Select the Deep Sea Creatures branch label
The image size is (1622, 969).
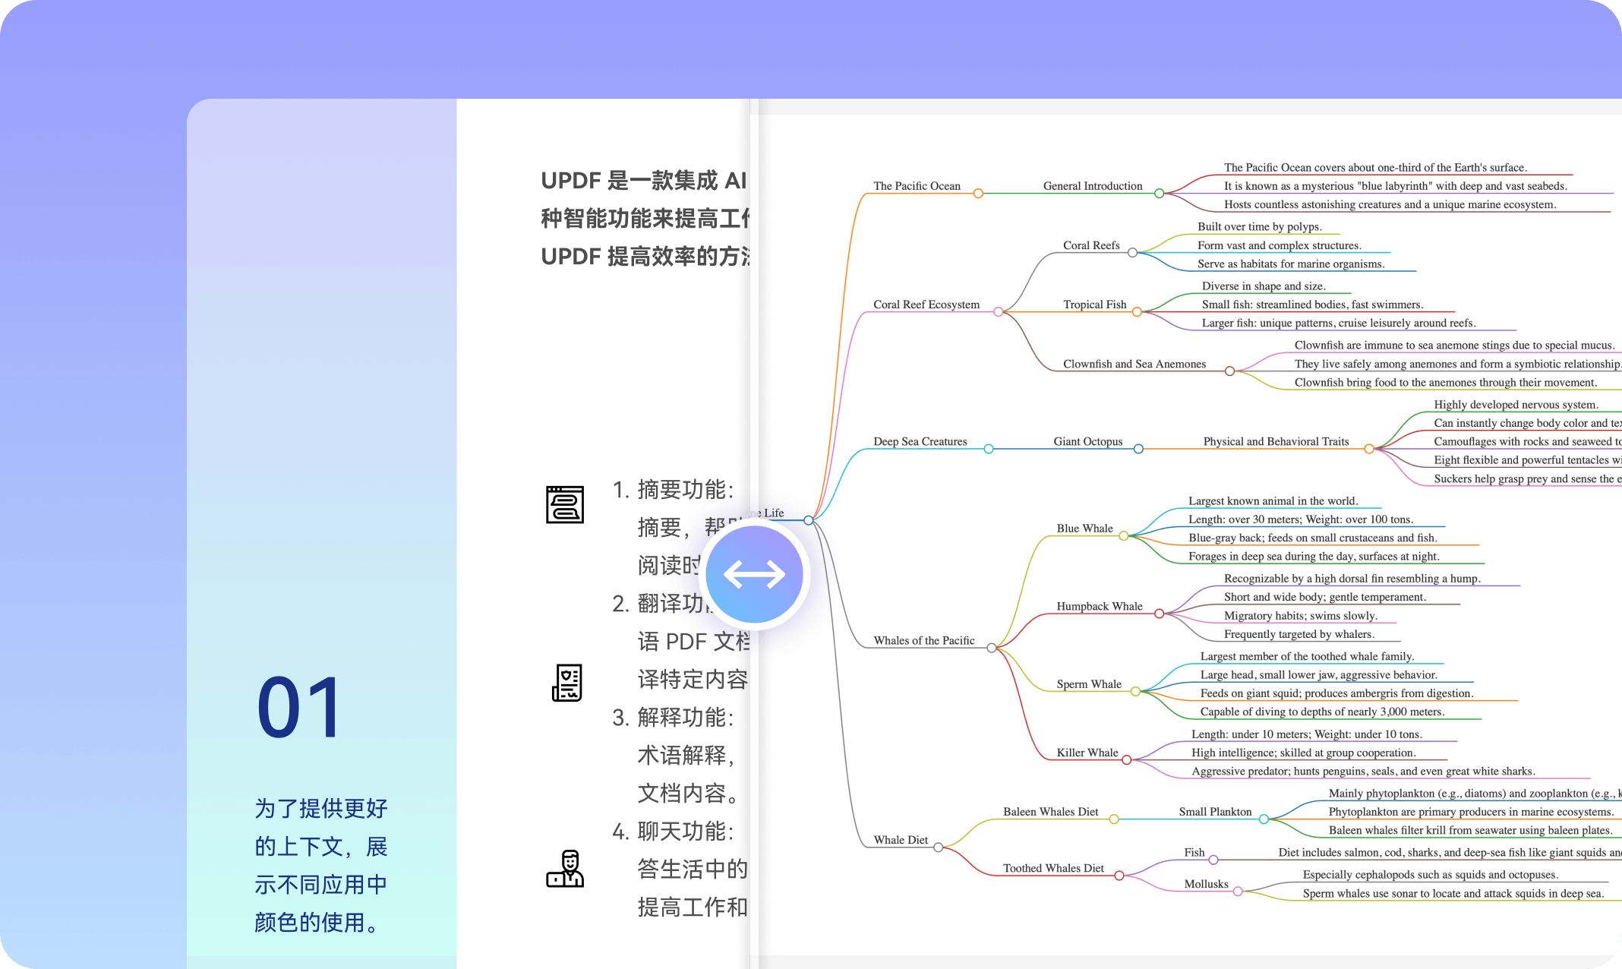[x=920, y=441]
